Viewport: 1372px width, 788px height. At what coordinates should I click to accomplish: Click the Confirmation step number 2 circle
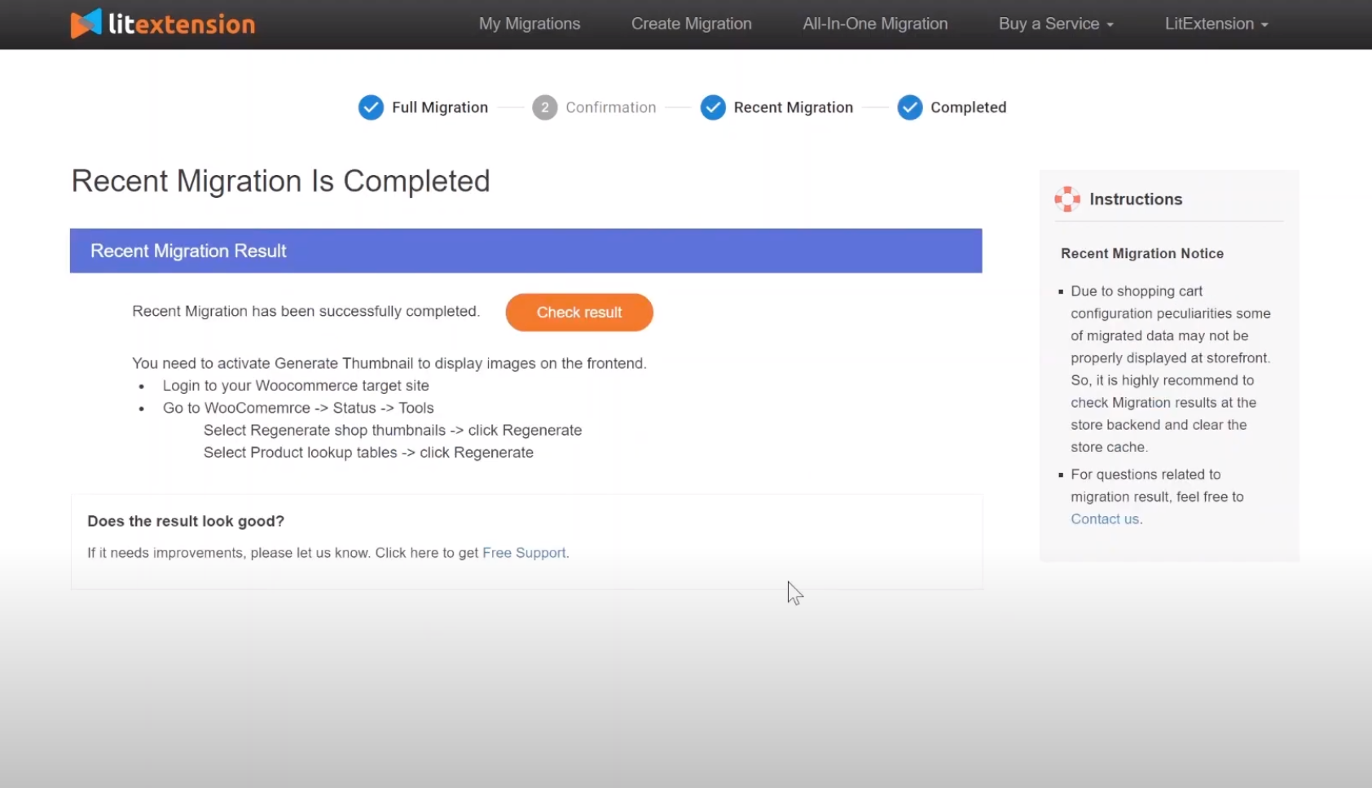545,107
